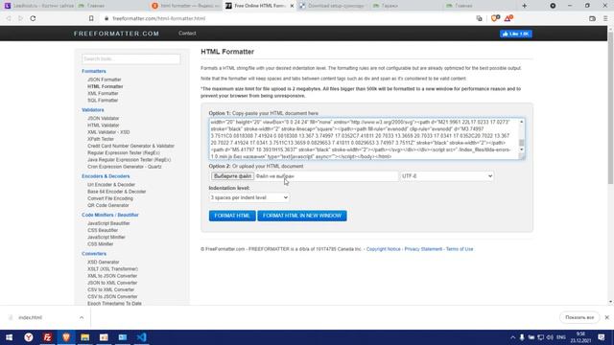Open the indentation level dropdown
This screenshot has width=614, height=345.
[x=249, y=197]
